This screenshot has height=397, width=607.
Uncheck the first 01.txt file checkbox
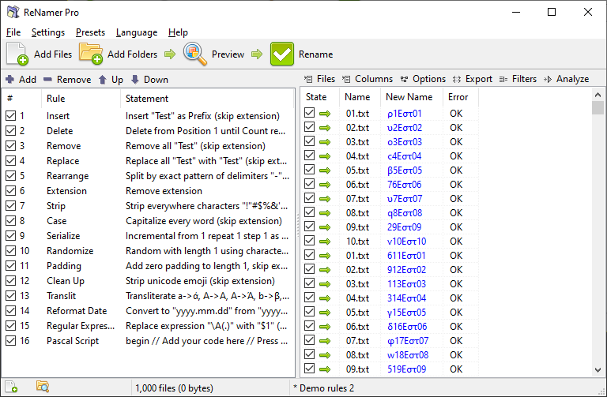click(310, 114)
